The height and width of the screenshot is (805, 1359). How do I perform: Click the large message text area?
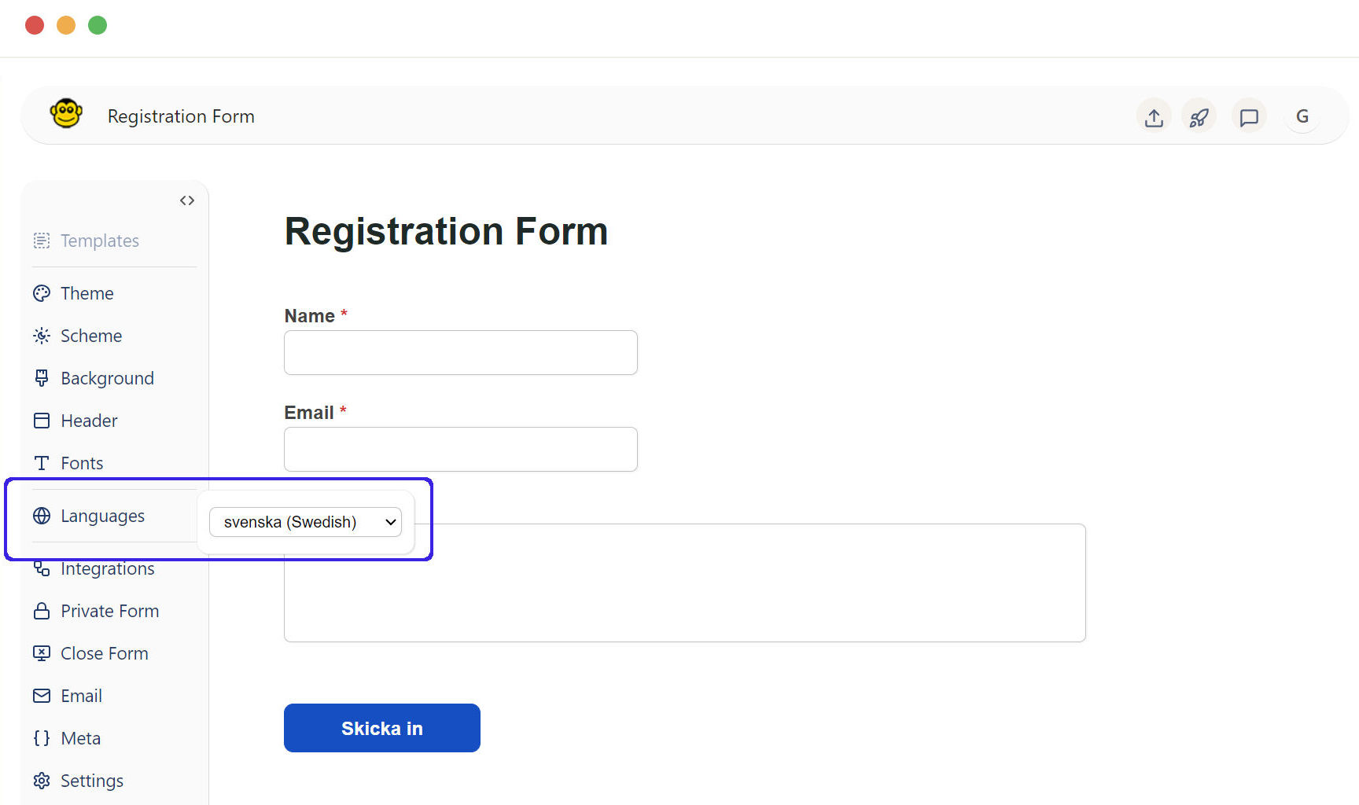[x=685, y=583]
